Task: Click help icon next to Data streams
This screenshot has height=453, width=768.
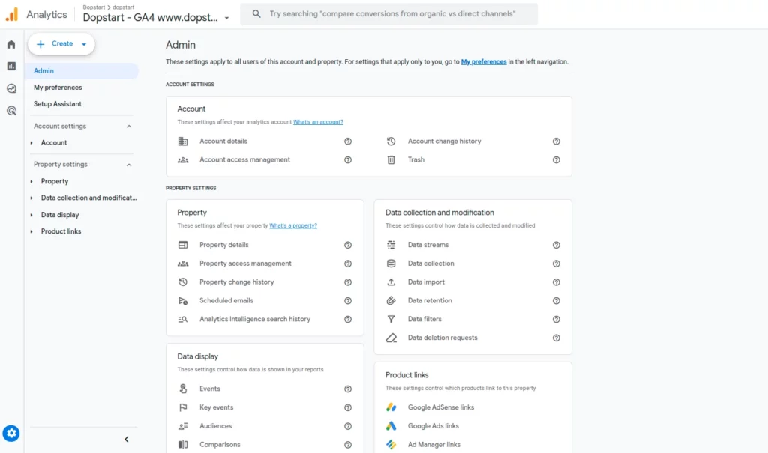Action: 556,245
